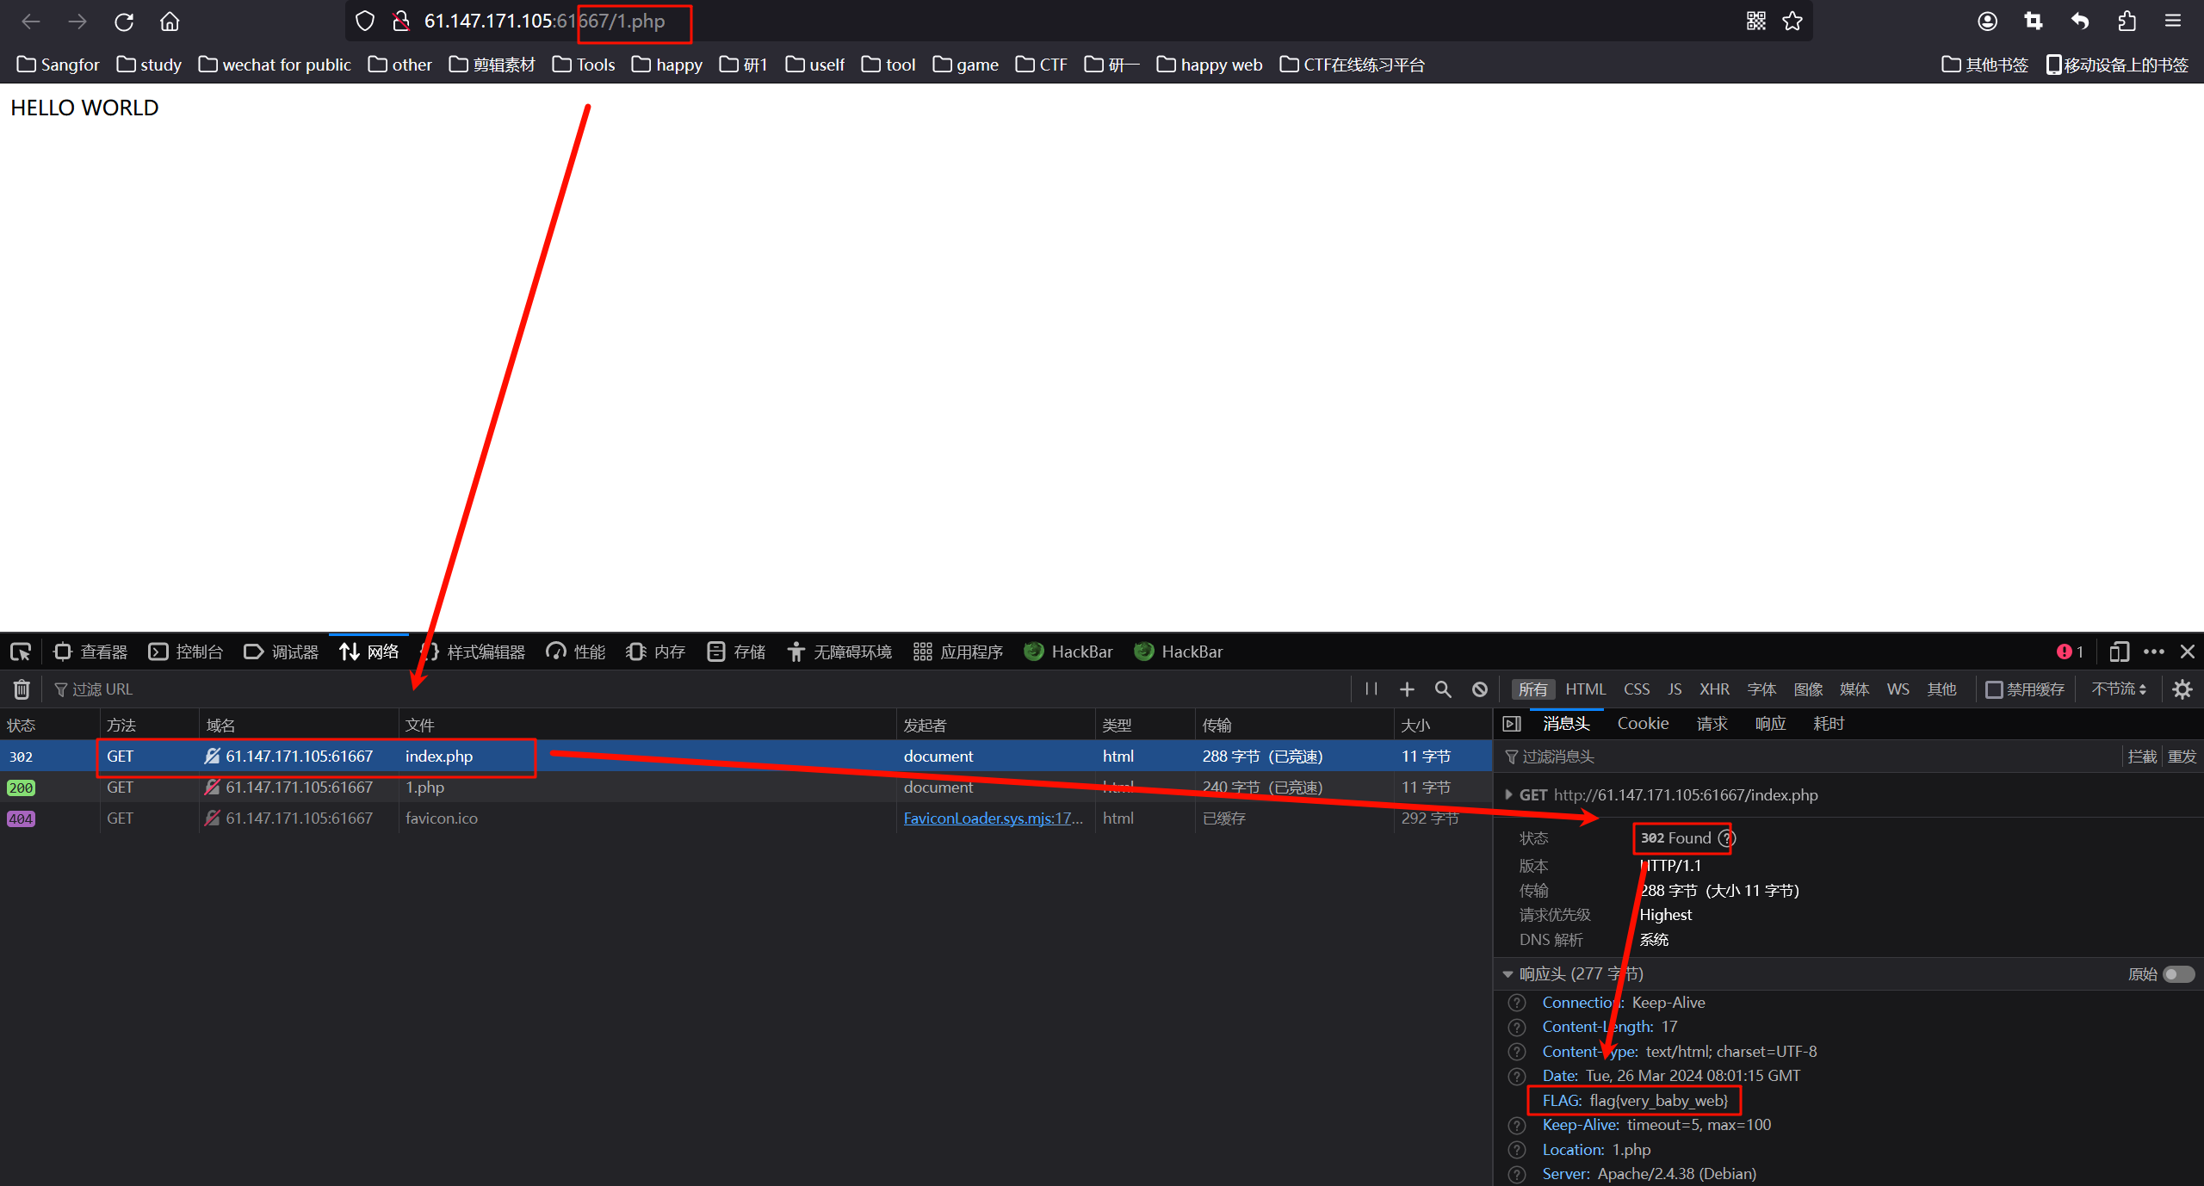
Task: Open the extensions puzzle icon
Action: (2127, 22)
